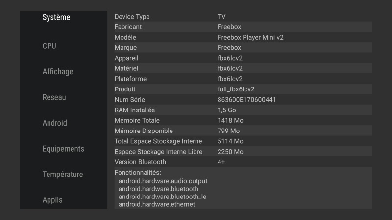Select the Marque row
This screenshot has height=220, width=392.
point(243,48)
